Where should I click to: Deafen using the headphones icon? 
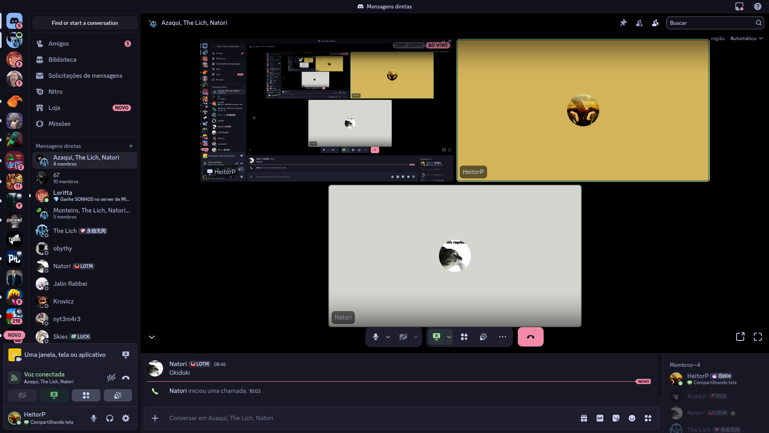[x=110, y=418]
